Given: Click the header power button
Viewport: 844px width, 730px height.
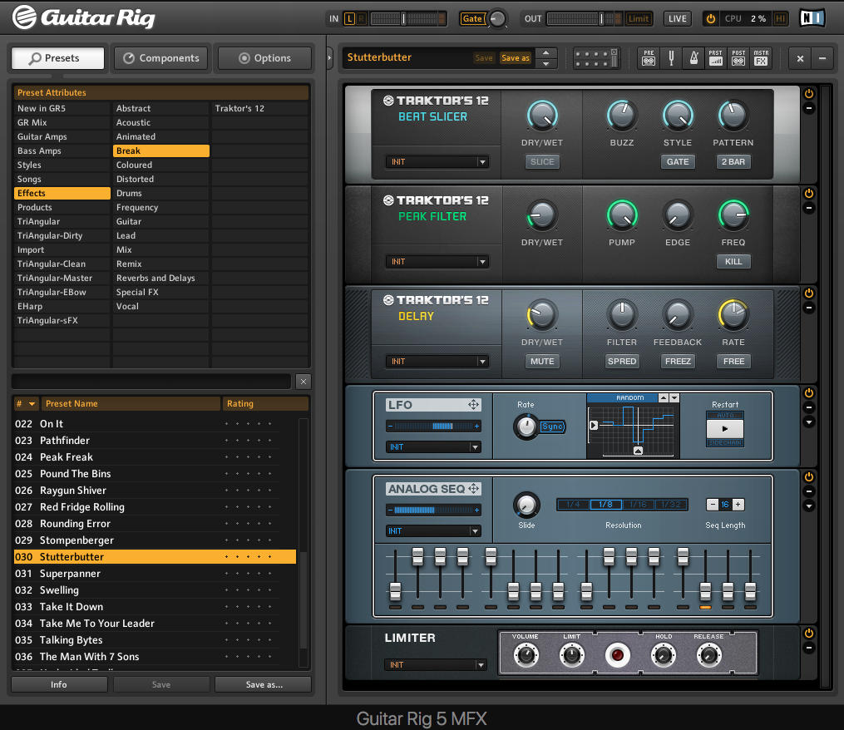Looking at the screenshot, I should 710,19.
